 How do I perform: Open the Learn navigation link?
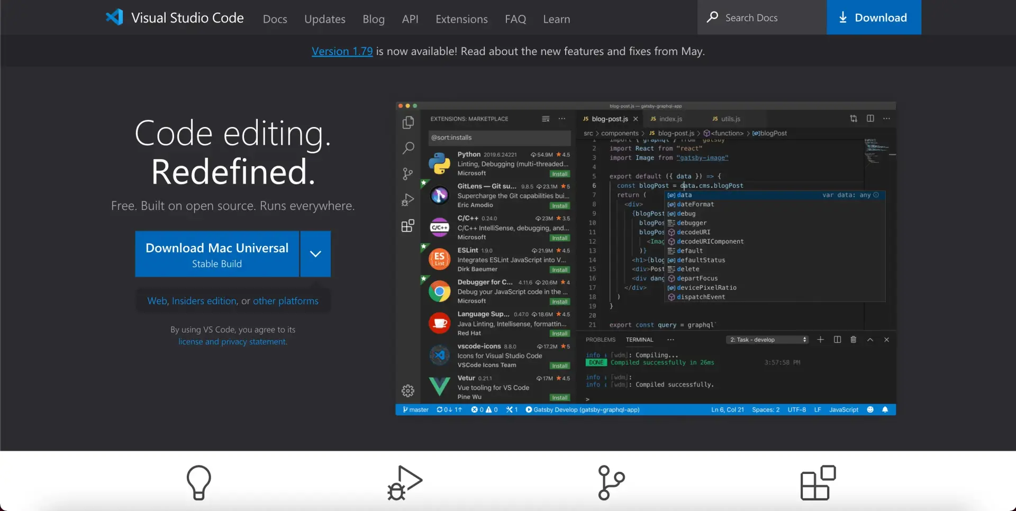click(x=557, y=19)
